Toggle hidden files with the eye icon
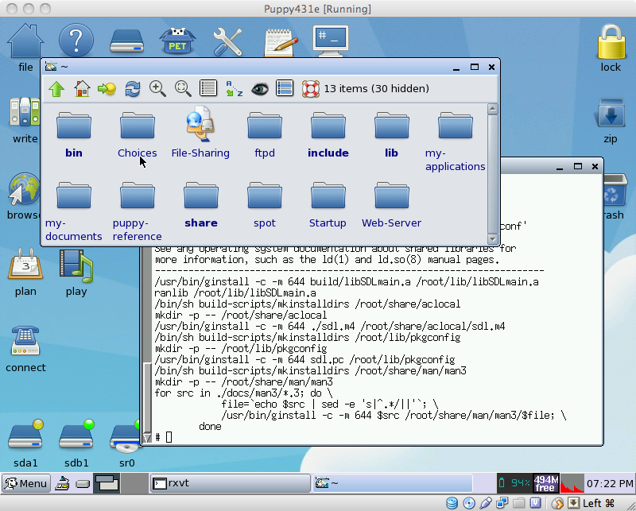This screenshot has width=636, height=511. pyautogui.click(x=259, y=88)
